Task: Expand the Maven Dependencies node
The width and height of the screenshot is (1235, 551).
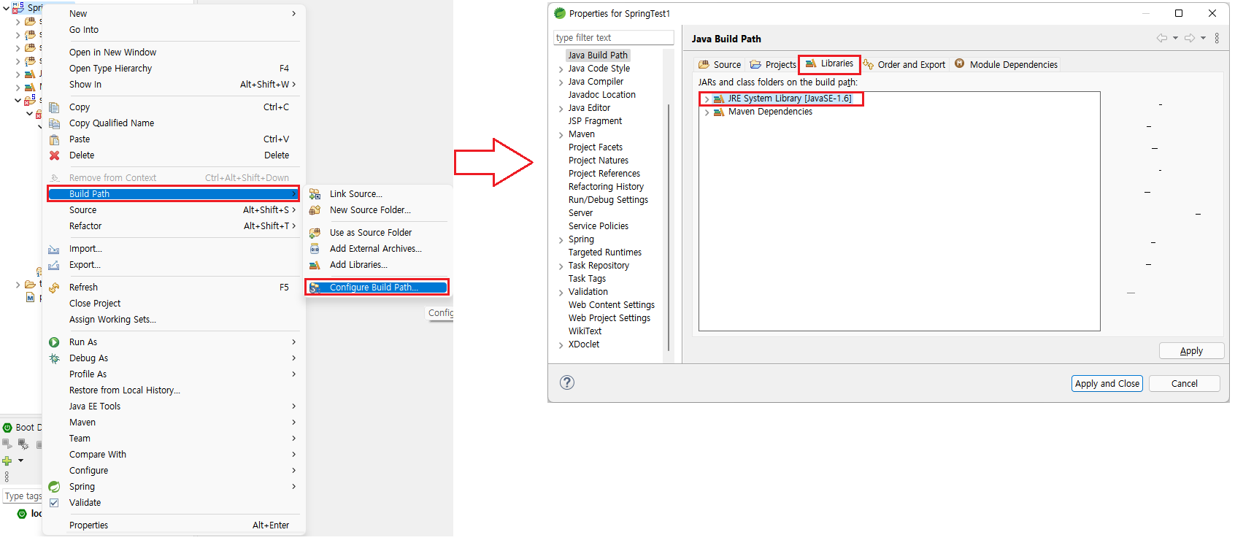Action: [707, 112]
